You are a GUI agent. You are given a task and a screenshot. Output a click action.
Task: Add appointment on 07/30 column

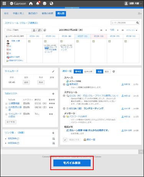[126, 41]
